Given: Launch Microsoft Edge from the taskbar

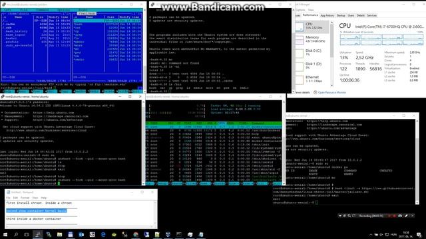Looking at the screenshot, I should click(103, 234).
